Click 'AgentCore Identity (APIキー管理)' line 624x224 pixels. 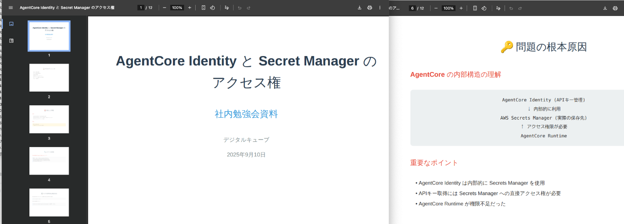pos(543,100)
